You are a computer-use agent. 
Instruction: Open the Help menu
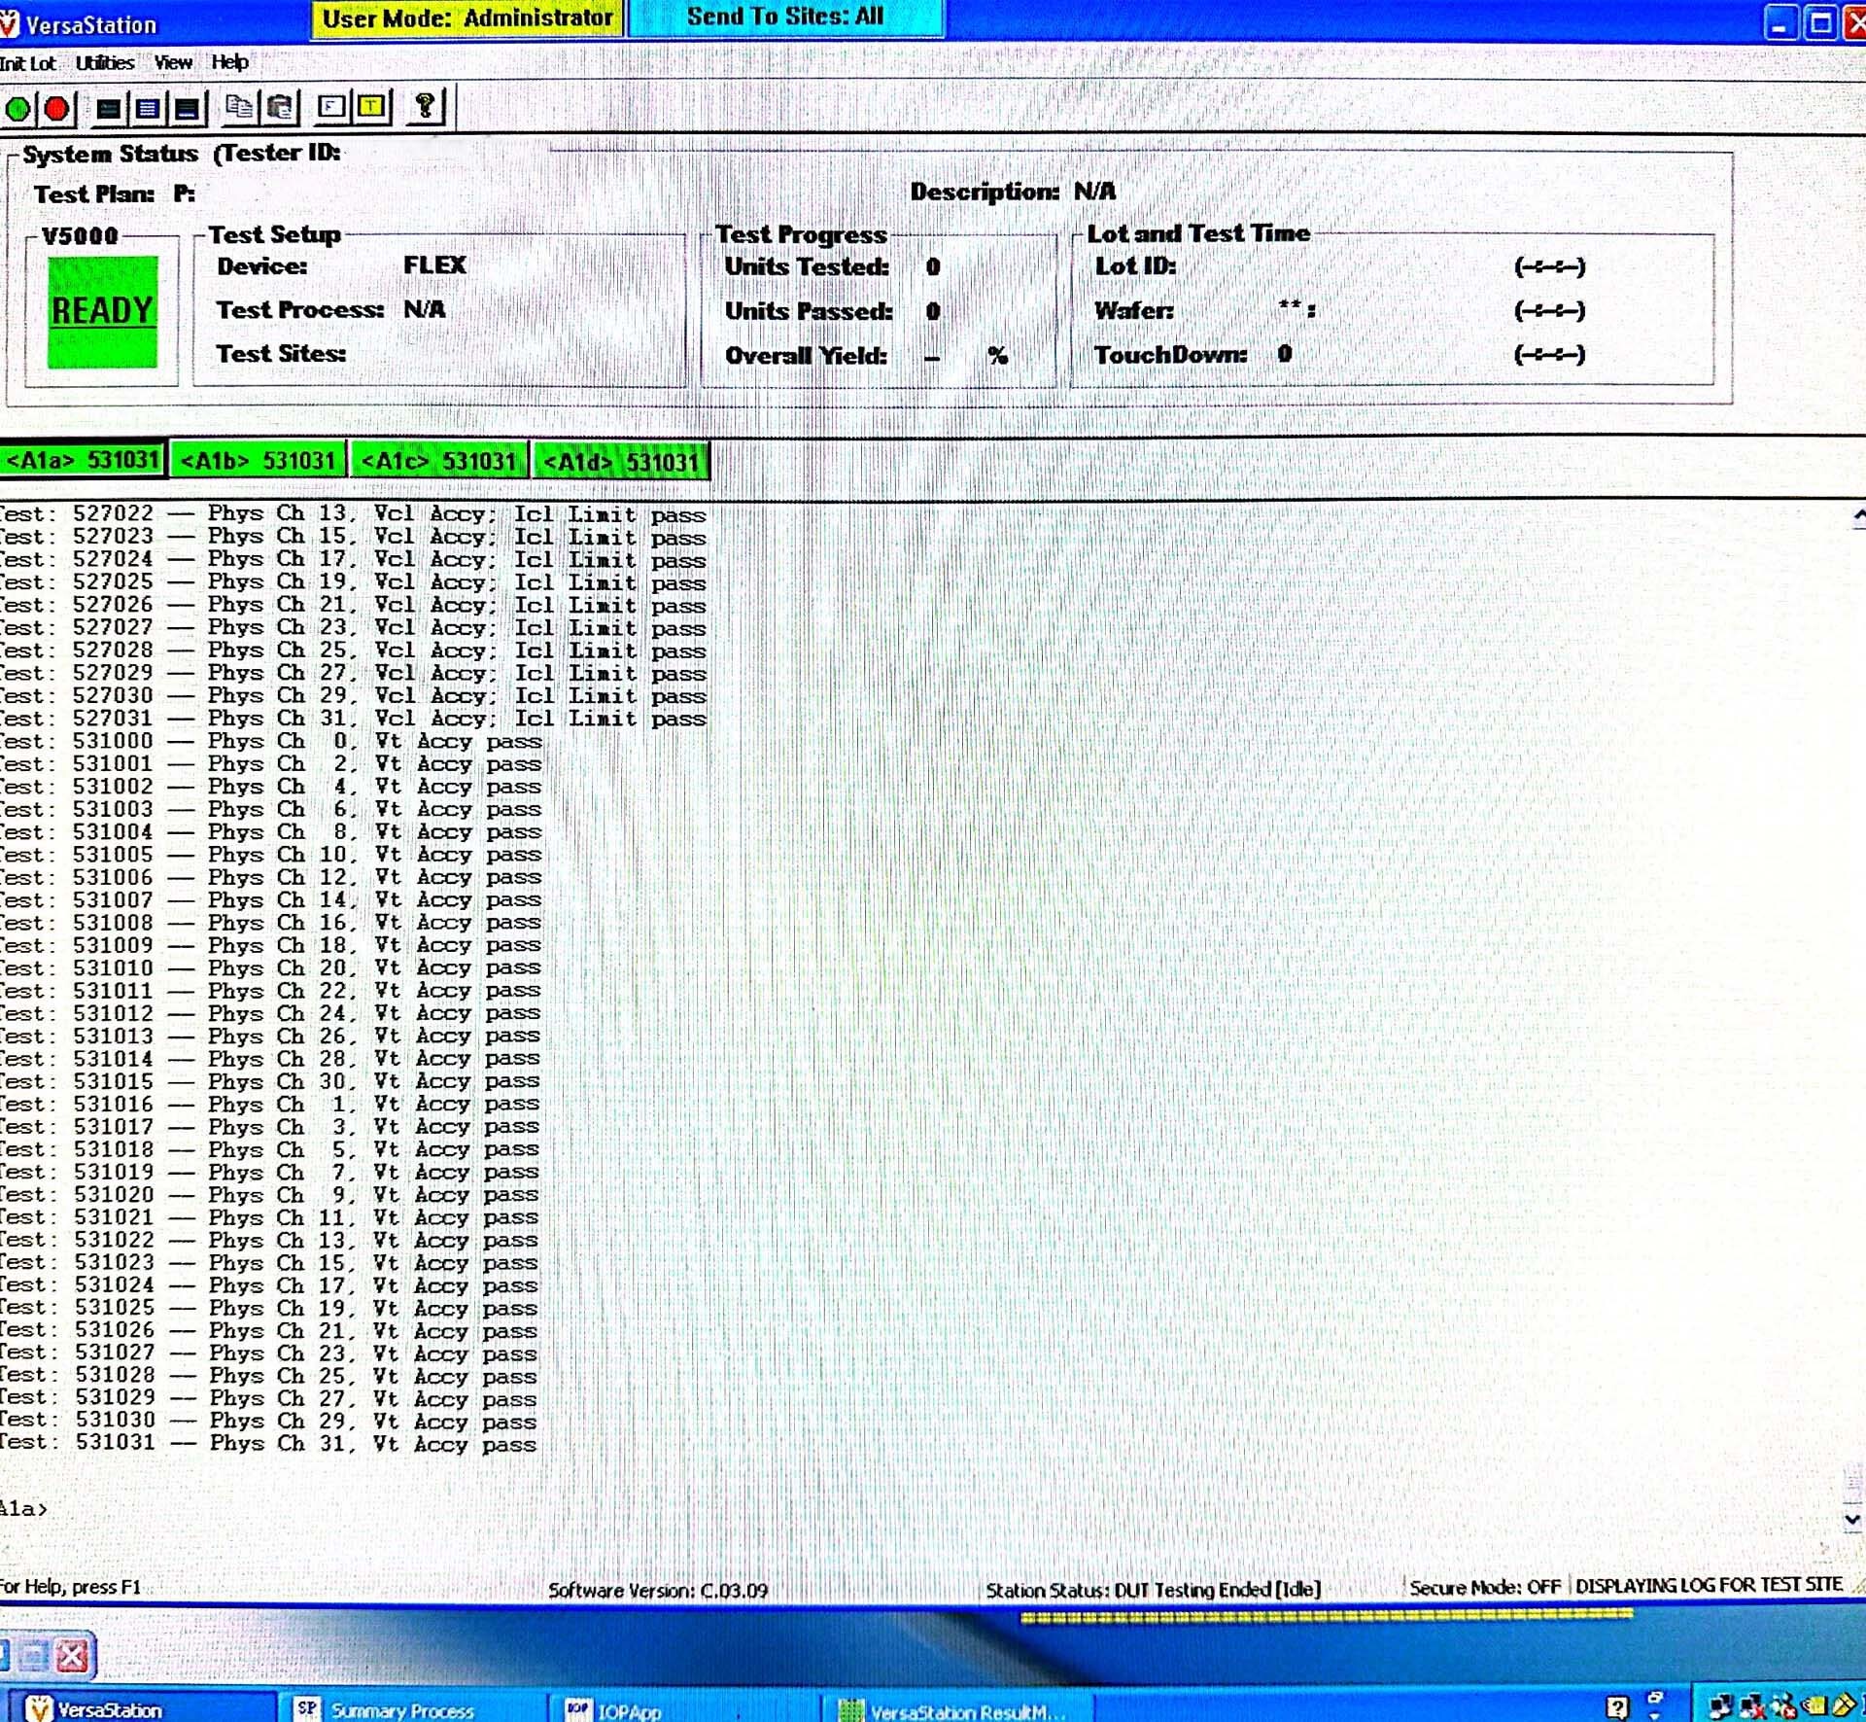point(230,62)
